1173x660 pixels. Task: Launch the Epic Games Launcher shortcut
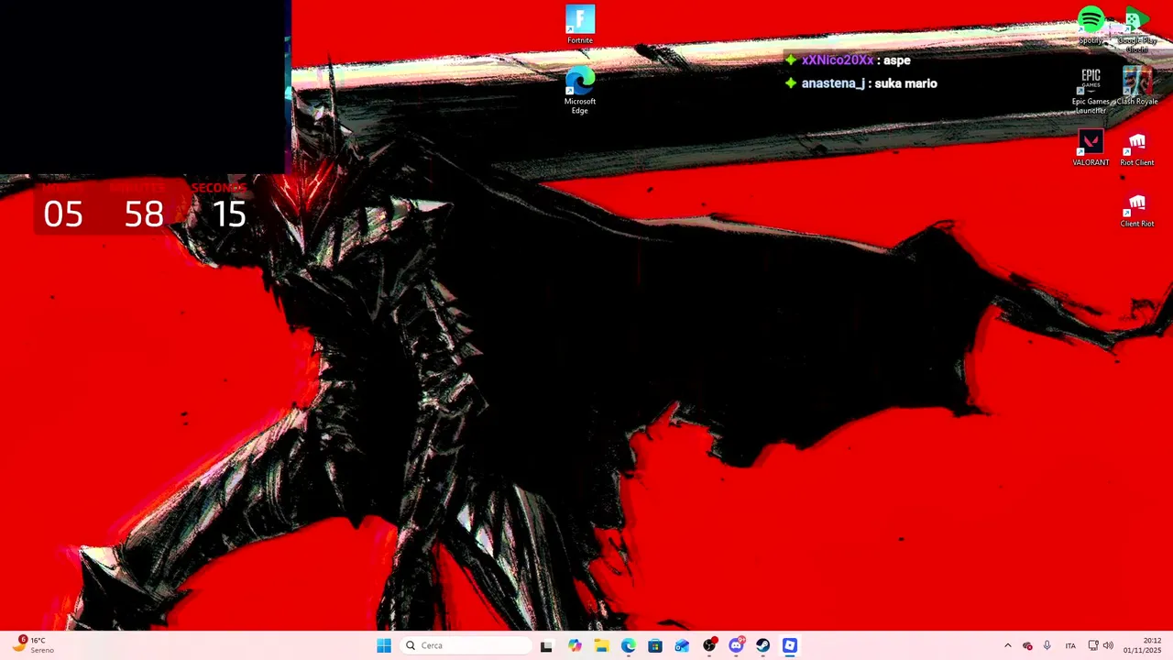(1091, 90)
